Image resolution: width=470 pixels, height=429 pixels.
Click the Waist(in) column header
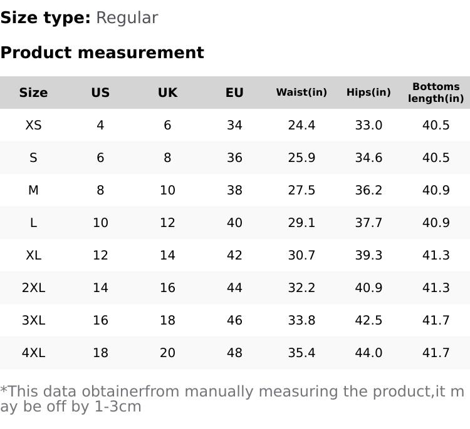click(301, 93)
